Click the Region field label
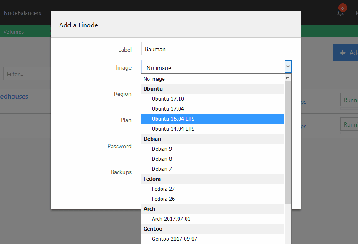The height and width of the screenshot is (244, 358). click(x=123, y=94)
